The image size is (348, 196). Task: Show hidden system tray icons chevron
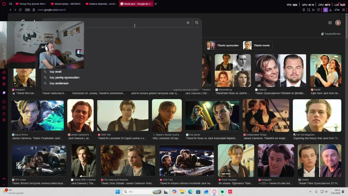coord(310,192)
